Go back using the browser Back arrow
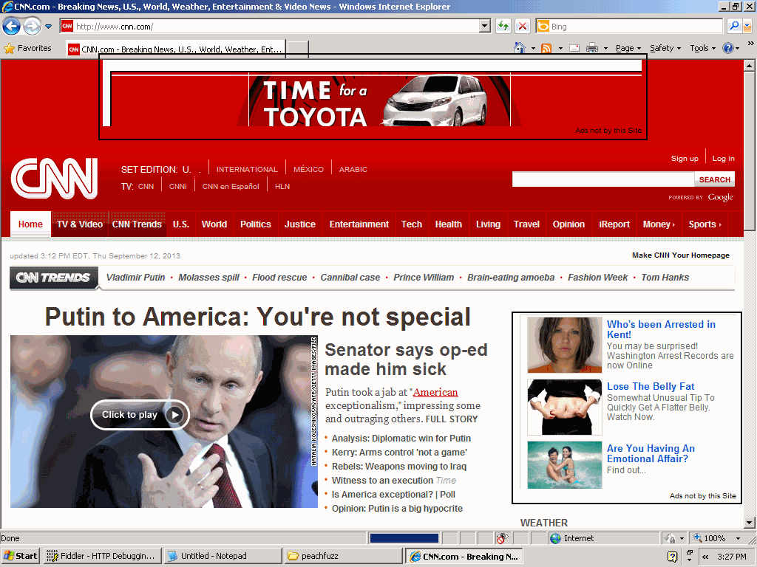This screenshot has width=757, height=567. [11, 26]
